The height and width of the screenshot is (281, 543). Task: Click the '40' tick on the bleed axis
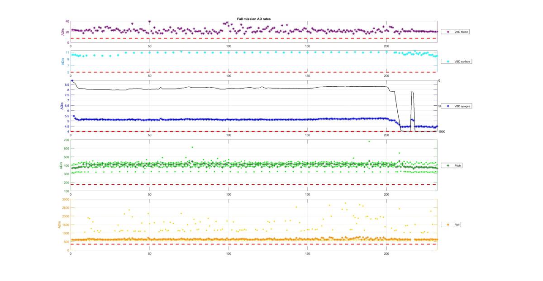point(67,21)
